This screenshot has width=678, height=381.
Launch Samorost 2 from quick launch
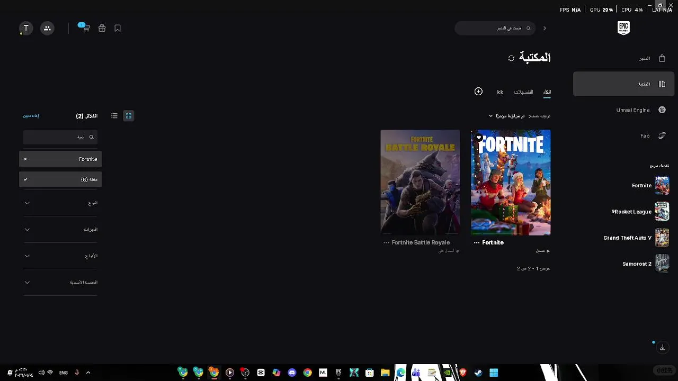coord(646,264)
